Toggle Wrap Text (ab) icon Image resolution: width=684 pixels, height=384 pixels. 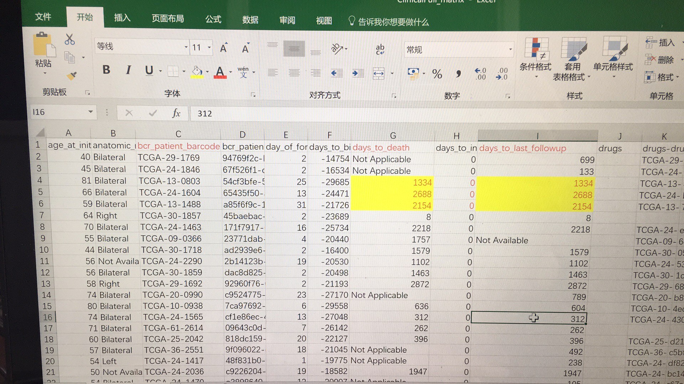pos(380,49)
